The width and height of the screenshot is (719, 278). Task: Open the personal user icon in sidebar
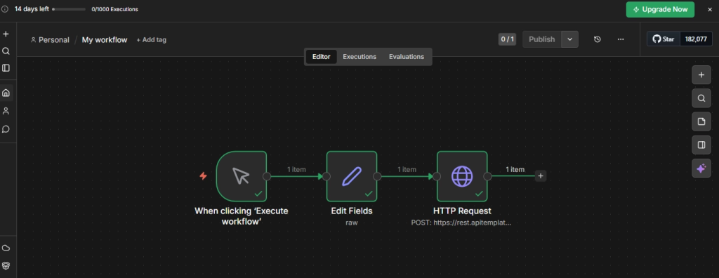tap(6, 111)
